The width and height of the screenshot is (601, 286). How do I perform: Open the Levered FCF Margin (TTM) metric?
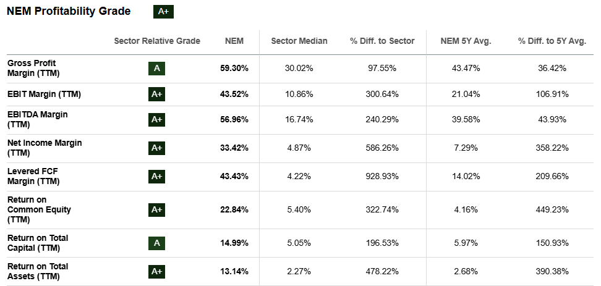(x=33, y=177)
